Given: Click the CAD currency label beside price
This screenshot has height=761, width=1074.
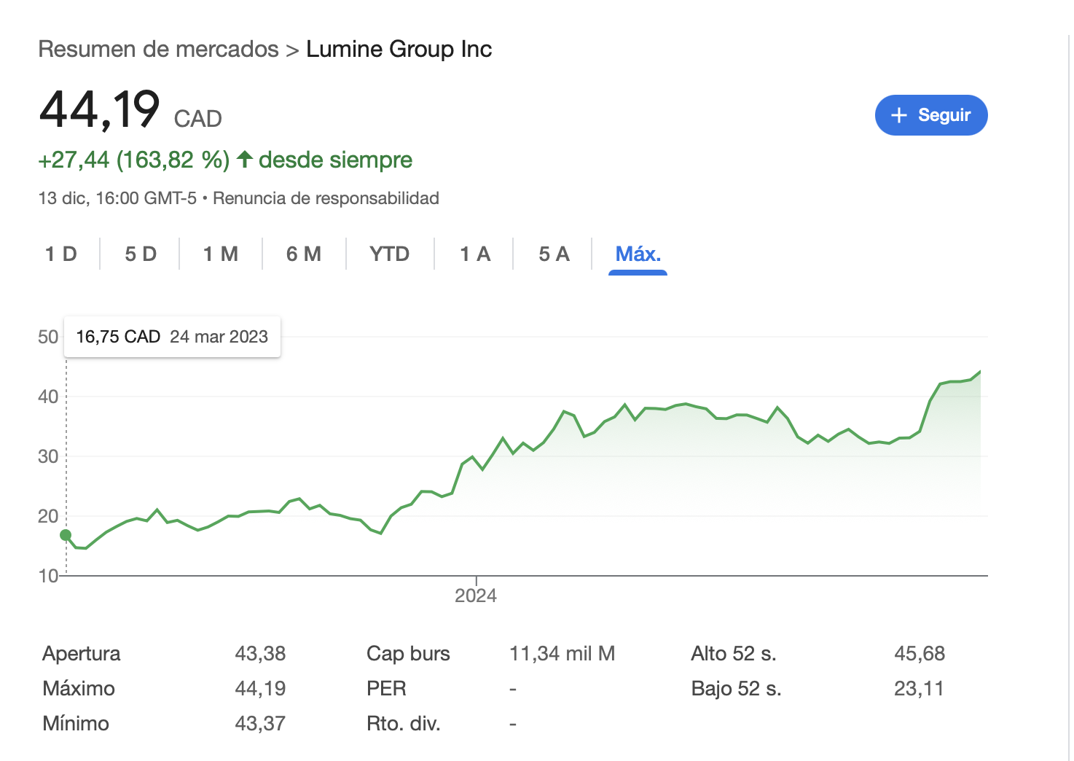Looking at the screenshot, I should click(197, 118).
